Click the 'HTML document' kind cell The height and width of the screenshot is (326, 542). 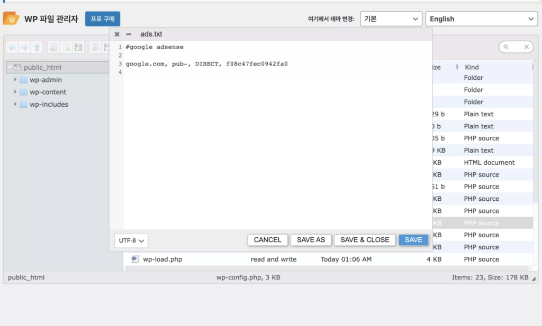(489, 163)
